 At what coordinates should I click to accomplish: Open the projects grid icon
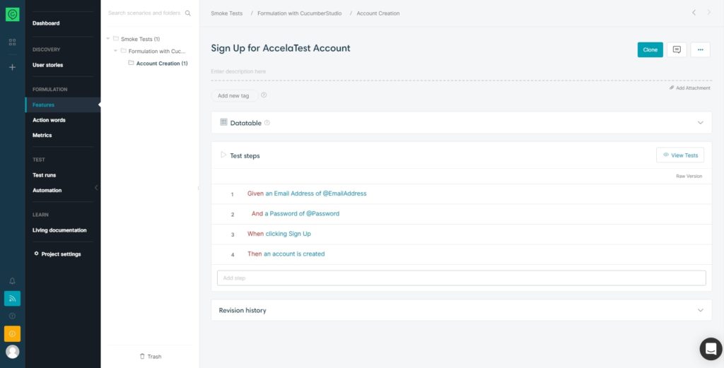coord(13,42)
